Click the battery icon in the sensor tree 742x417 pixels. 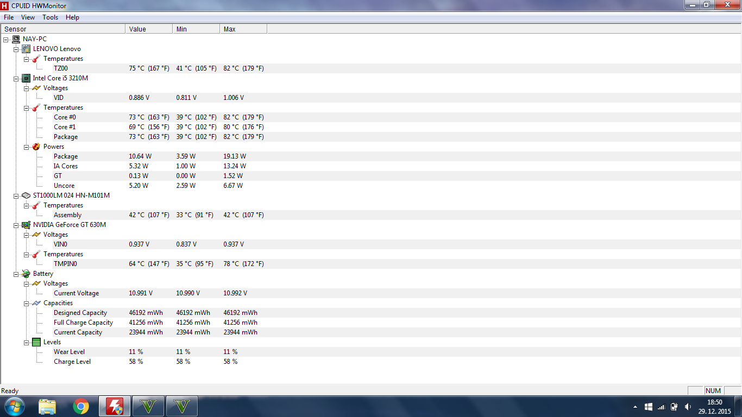tap(26, 274)
